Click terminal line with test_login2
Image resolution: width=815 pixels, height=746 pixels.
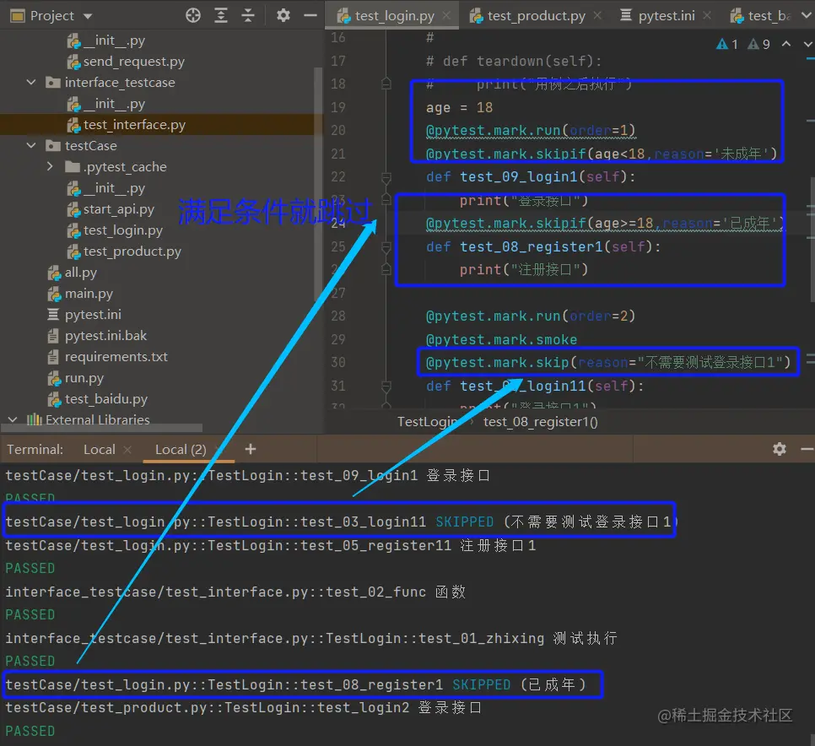point(243,708)
